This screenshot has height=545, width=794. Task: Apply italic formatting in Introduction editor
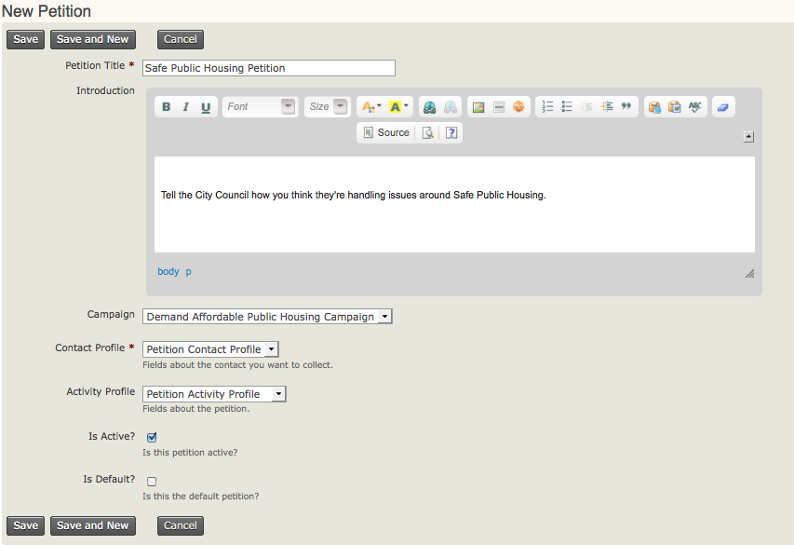click(186, 107)
